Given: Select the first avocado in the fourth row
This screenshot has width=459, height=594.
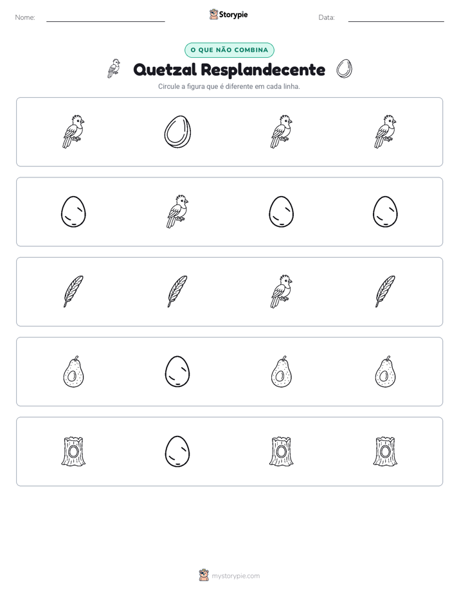Looking at the screenshot, I should [73, 372].
